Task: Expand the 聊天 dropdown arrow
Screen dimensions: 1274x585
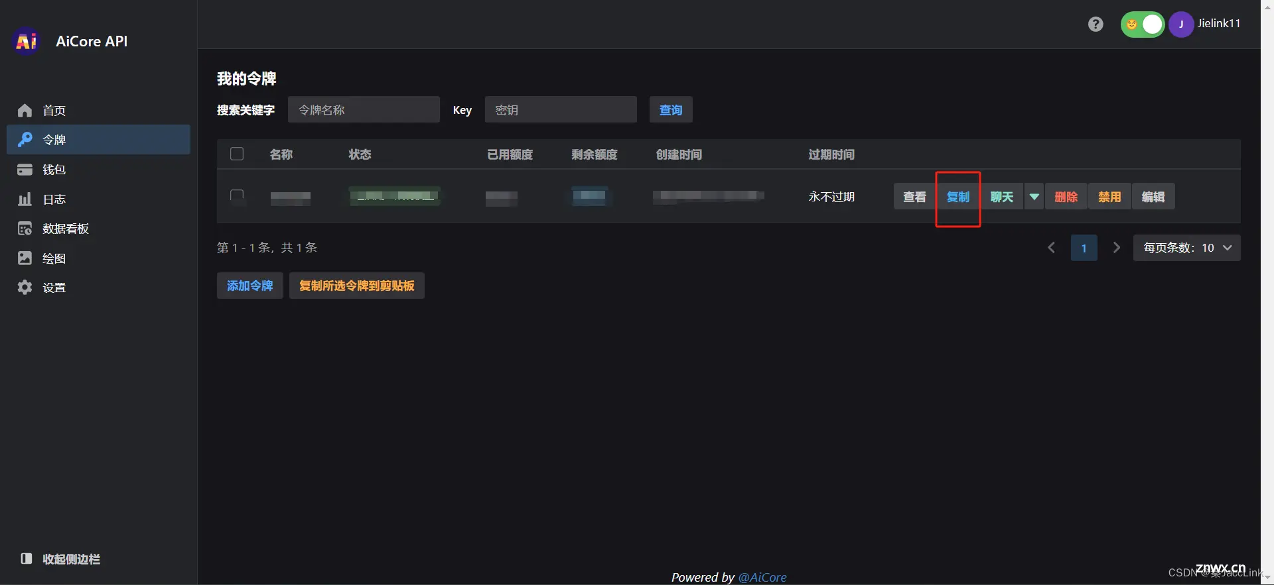Action: click(1034, 197)
